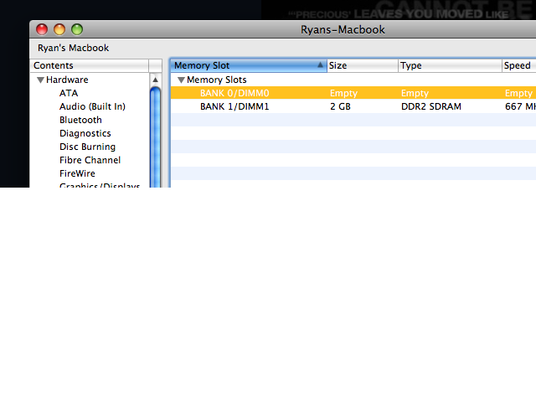Click the 667 MHz speed cell
The width and height of the screenshot is (536, 402).
(520, 106)
